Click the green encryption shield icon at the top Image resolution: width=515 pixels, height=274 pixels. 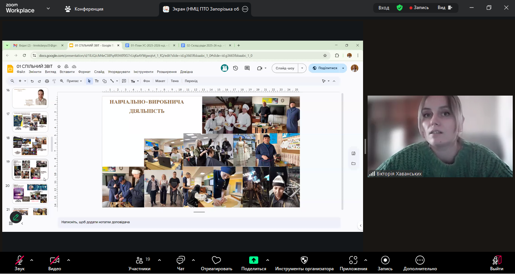[400, 8]
